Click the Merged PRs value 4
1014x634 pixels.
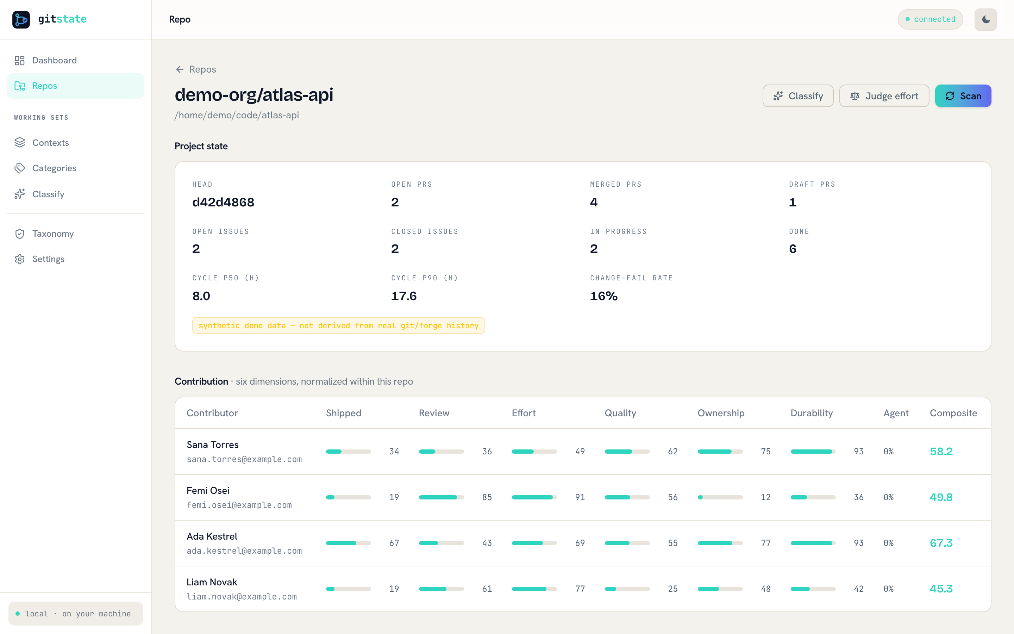(x=594, y=202)
